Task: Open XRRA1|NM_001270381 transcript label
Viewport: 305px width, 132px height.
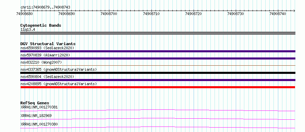Action: coord(39,107)
